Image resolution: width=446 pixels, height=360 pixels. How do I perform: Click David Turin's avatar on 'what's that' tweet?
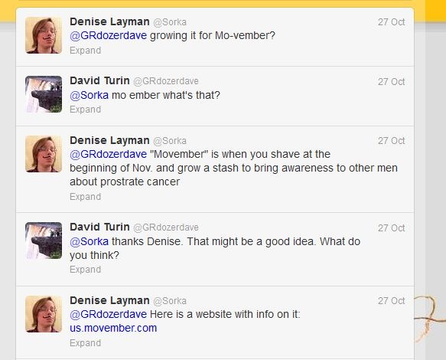coord(44,94)
